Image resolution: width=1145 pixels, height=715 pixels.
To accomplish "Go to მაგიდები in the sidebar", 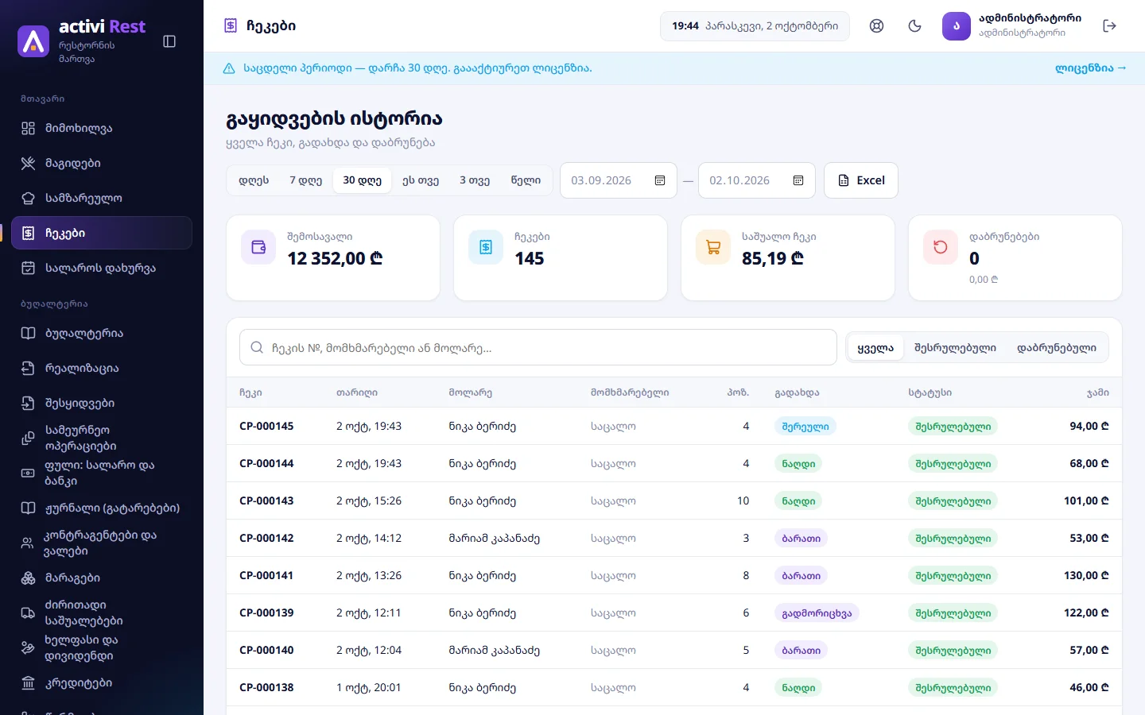I will [102, 163].
